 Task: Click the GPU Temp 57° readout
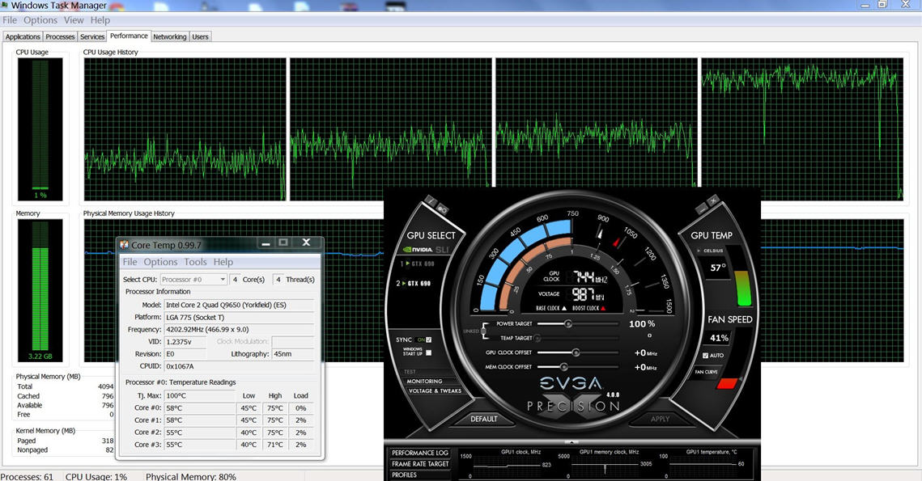717,268
